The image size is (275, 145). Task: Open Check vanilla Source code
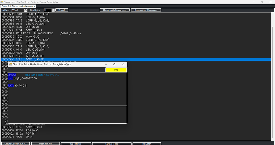[115, 10]
